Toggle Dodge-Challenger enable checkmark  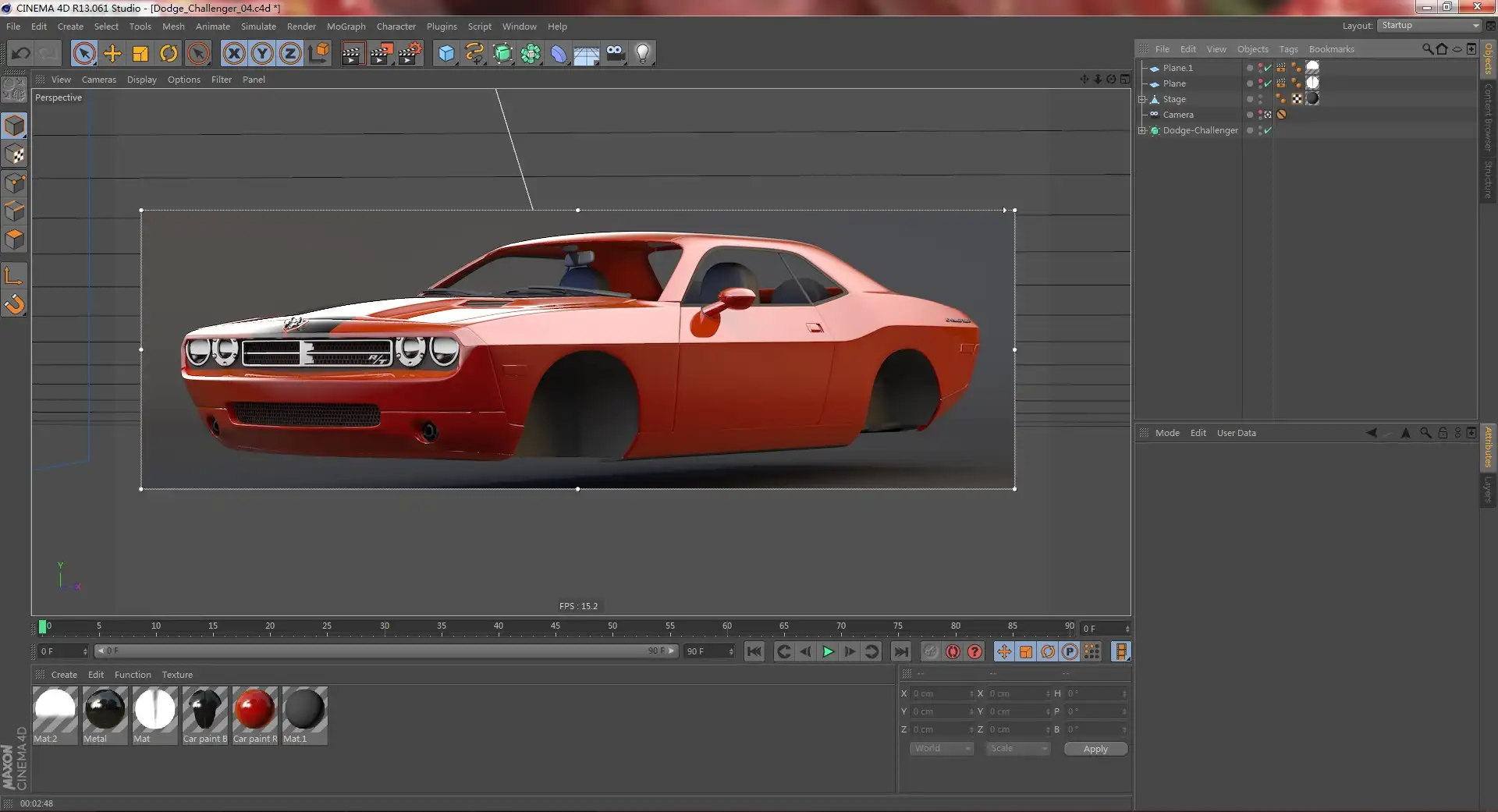pyautogui.click(x=1269, y=130)
